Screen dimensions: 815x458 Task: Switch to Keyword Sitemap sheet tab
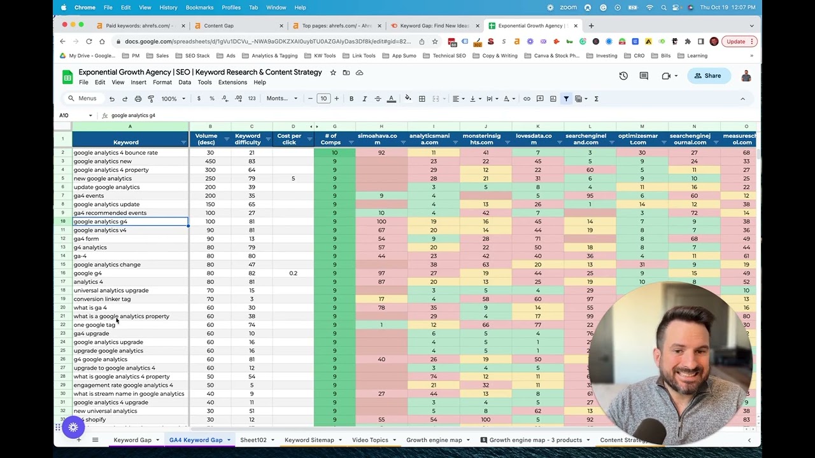309,440
